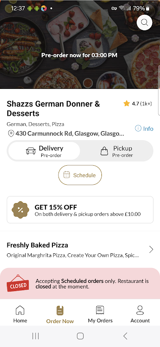Open the GET 15% OFF offer card
The width and height of the screenshot is (160, 347).
coord(80,210)
